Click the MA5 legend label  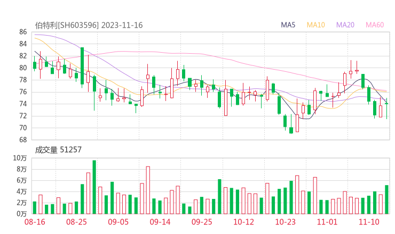point(288,25)
